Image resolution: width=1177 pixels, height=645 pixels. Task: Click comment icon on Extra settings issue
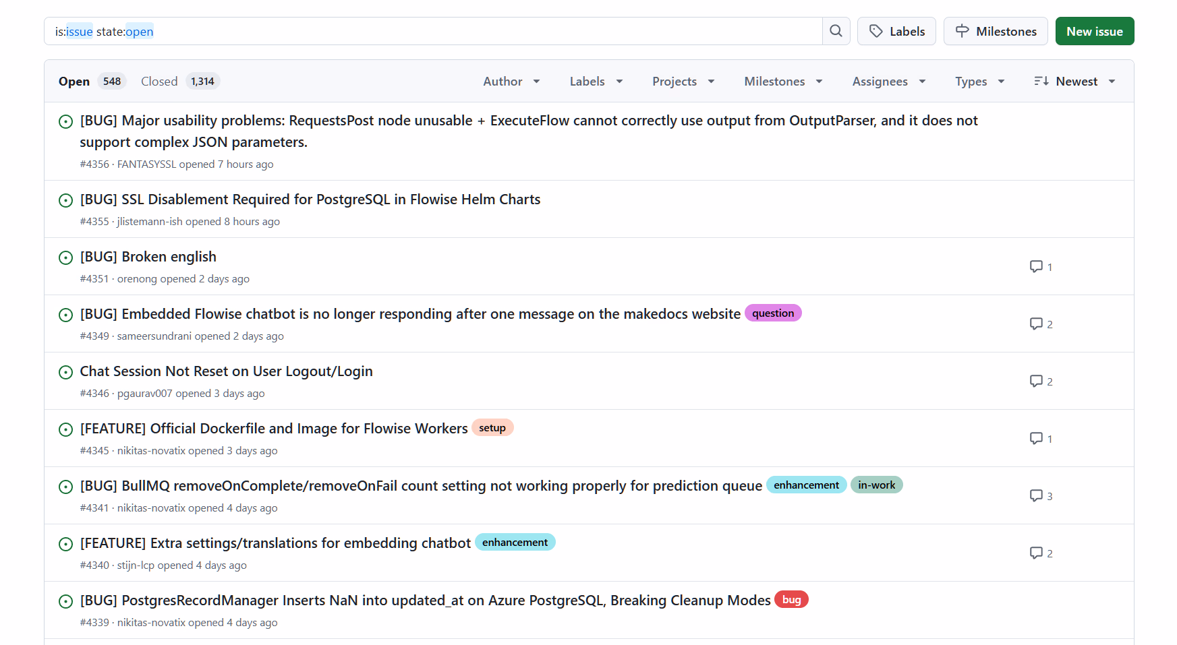1040,553
